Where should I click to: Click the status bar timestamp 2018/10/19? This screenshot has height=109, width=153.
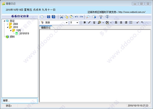tap(138, 105)
